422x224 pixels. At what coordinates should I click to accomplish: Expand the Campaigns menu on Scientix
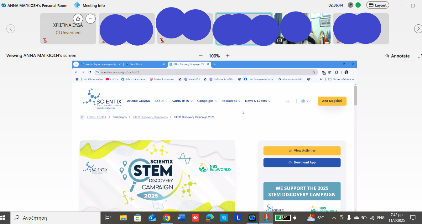(207, 101)
